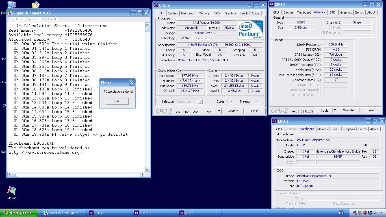This screenshot has width=386, height=217.
Task: Select SPD tab in the Memory CPU-Z window
Action: pyautogui.click(x=332, y=12)
